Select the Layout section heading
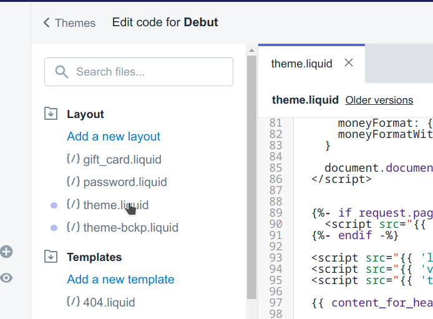433x319 pixels. [85, 114]
